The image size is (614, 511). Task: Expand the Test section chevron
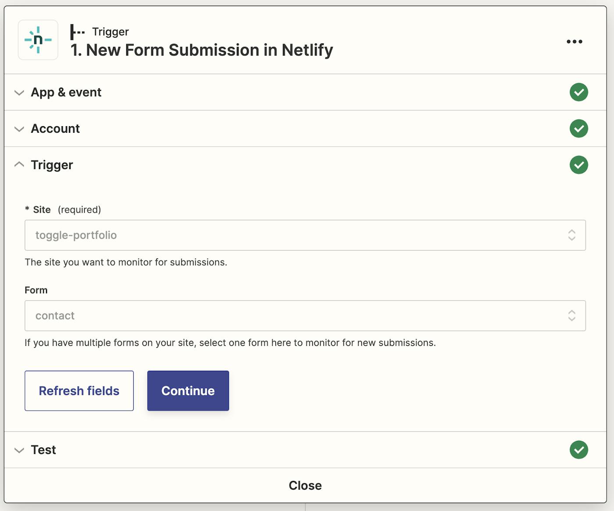pyautogui.click(x=19, y=450)
